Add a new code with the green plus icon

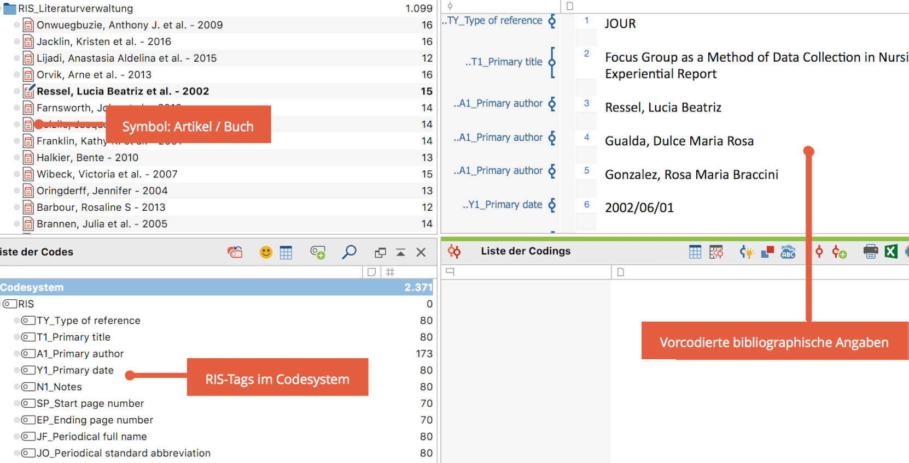tap(318, 252)
